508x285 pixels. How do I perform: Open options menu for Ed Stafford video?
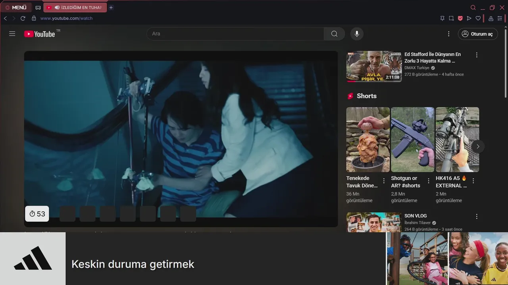point(477,55)
